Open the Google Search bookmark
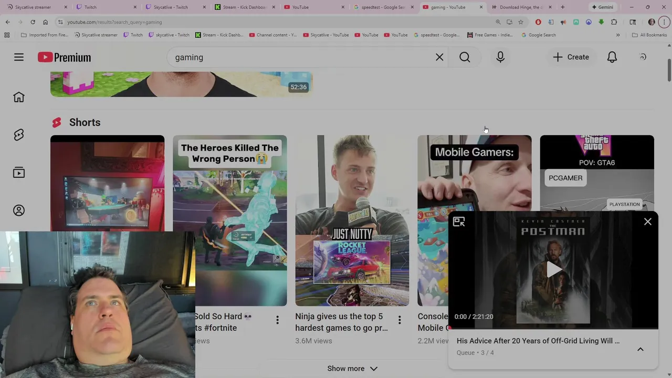 point(538,35)
